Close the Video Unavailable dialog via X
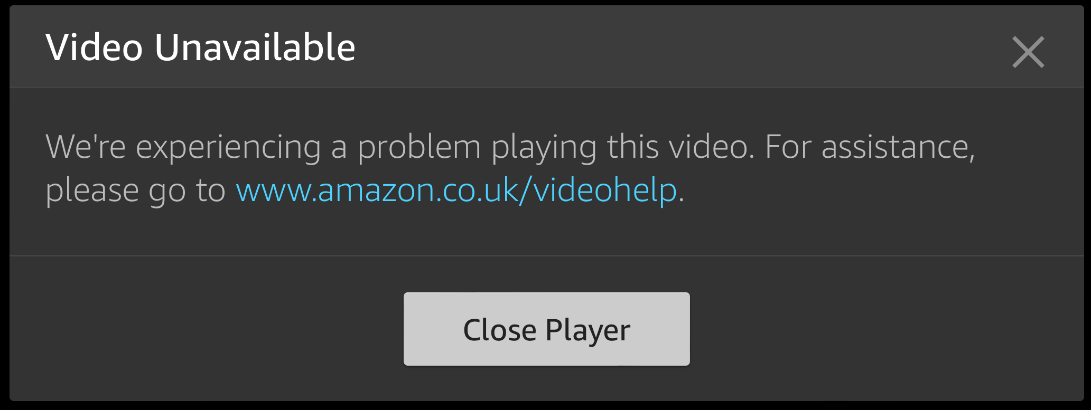This screenshot has width=1091, height=410. [x=1028, y=52]
